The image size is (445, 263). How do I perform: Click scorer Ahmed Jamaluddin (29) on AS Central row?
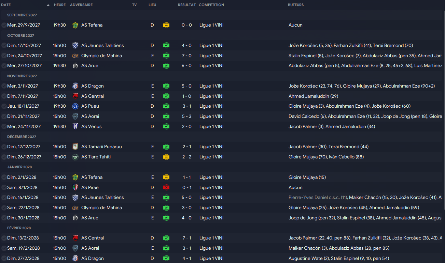(x=313, y=96)
